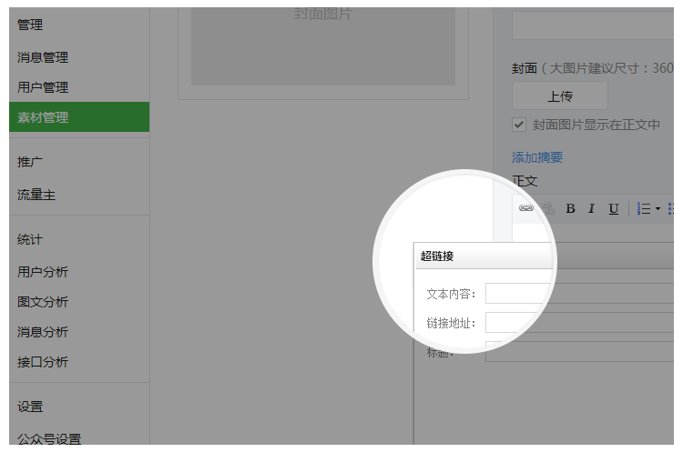Go to 流量主 in the sidebar
This screenshot has height=452, width=683.
coord(36,195)
